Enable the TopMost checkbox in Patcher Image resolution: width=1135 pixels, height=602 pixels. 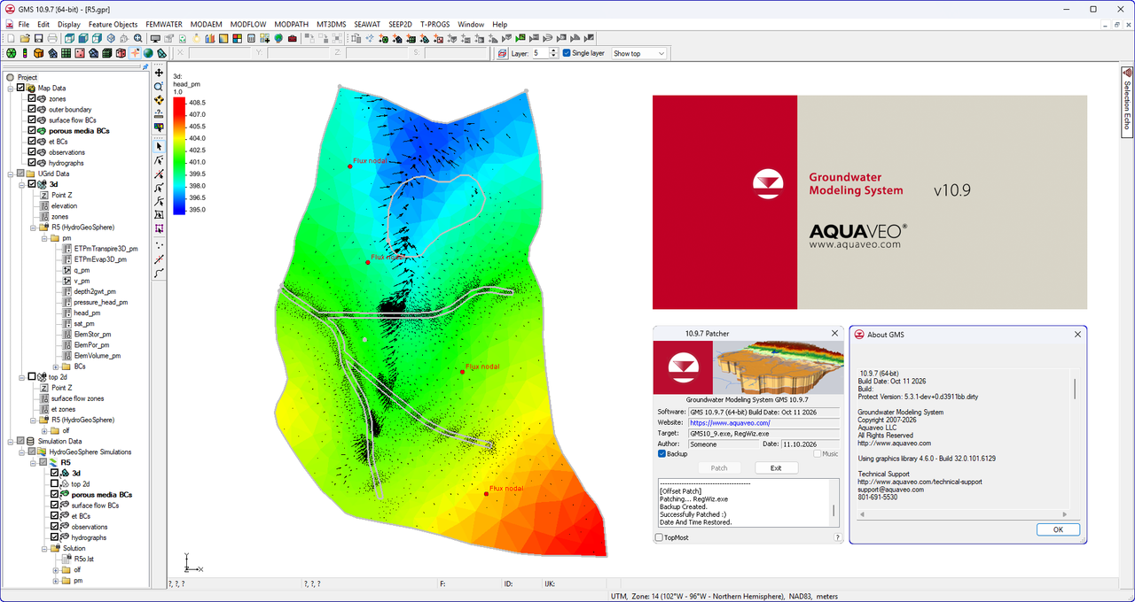click(x=659, y=537)
